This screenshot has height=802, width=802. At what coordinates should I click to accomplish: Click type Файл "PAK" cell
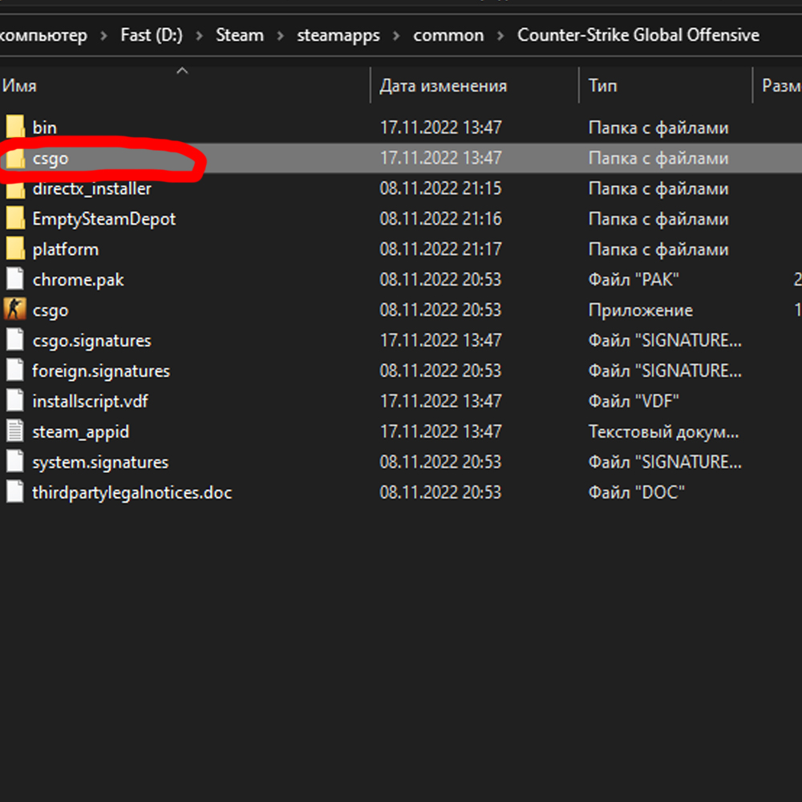(634, 279)
